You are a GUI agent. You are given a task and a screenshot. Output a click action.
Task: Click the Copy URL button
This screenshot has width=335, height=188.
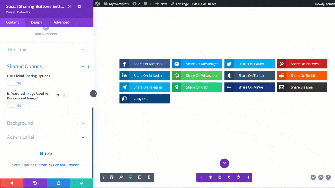pos(145,99)
